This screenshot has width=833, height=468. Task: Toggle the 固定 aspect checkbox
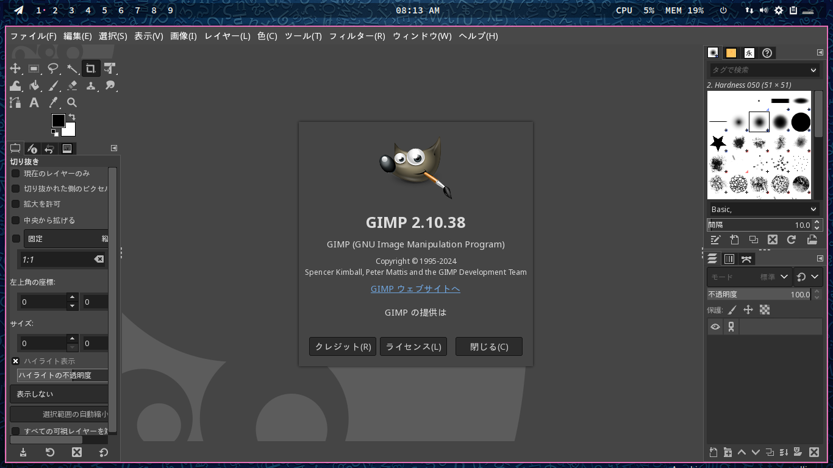click(x=16, y=239)
